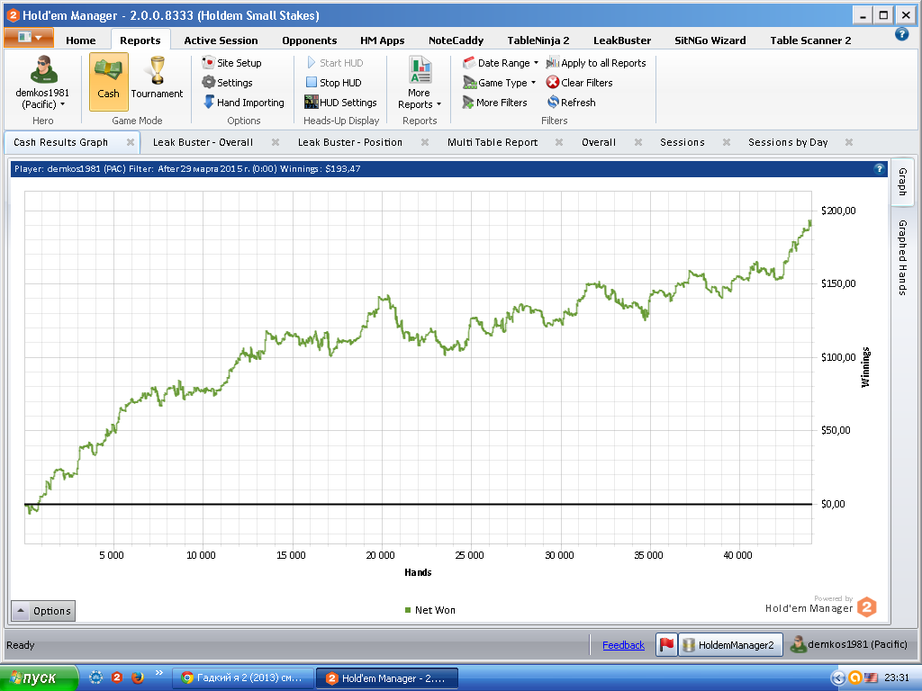Select the Multi Table Report tab
This screenshot has height=691, width=922.
point(493,142)
